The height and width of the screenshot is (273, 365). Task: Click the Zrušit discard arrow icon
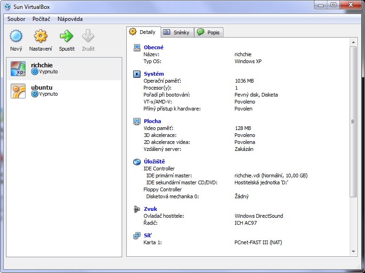(88, 37)
